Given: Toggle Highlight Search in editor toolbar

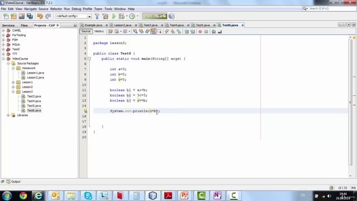Looking at the screenshot, I should tap(153, 31).
